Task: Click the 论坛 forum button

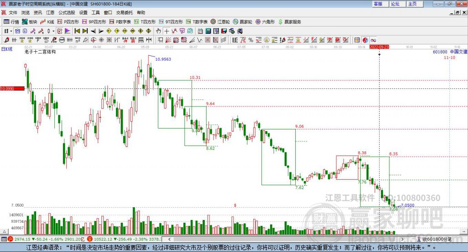Action: 398,4
